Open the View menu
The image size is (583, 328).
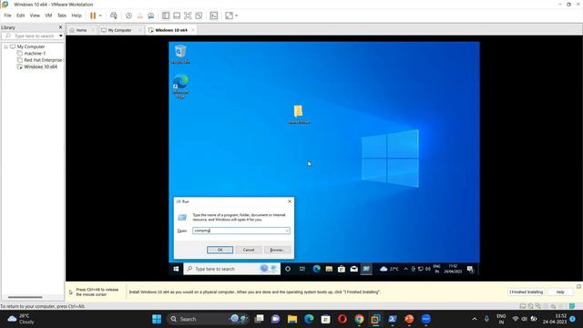[35, 15]
